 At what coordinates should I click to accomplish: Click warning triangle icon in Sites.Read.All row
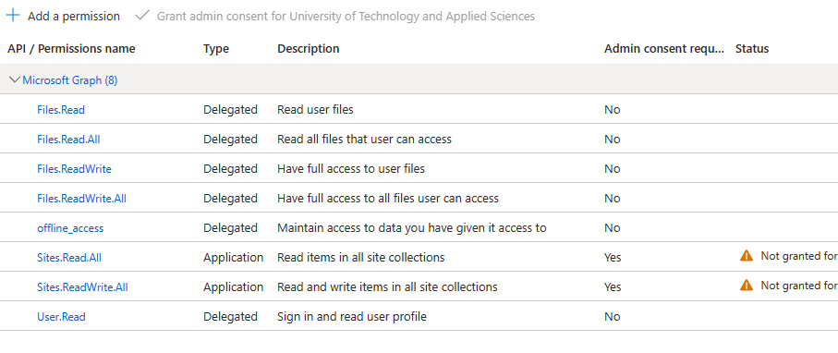747,256
